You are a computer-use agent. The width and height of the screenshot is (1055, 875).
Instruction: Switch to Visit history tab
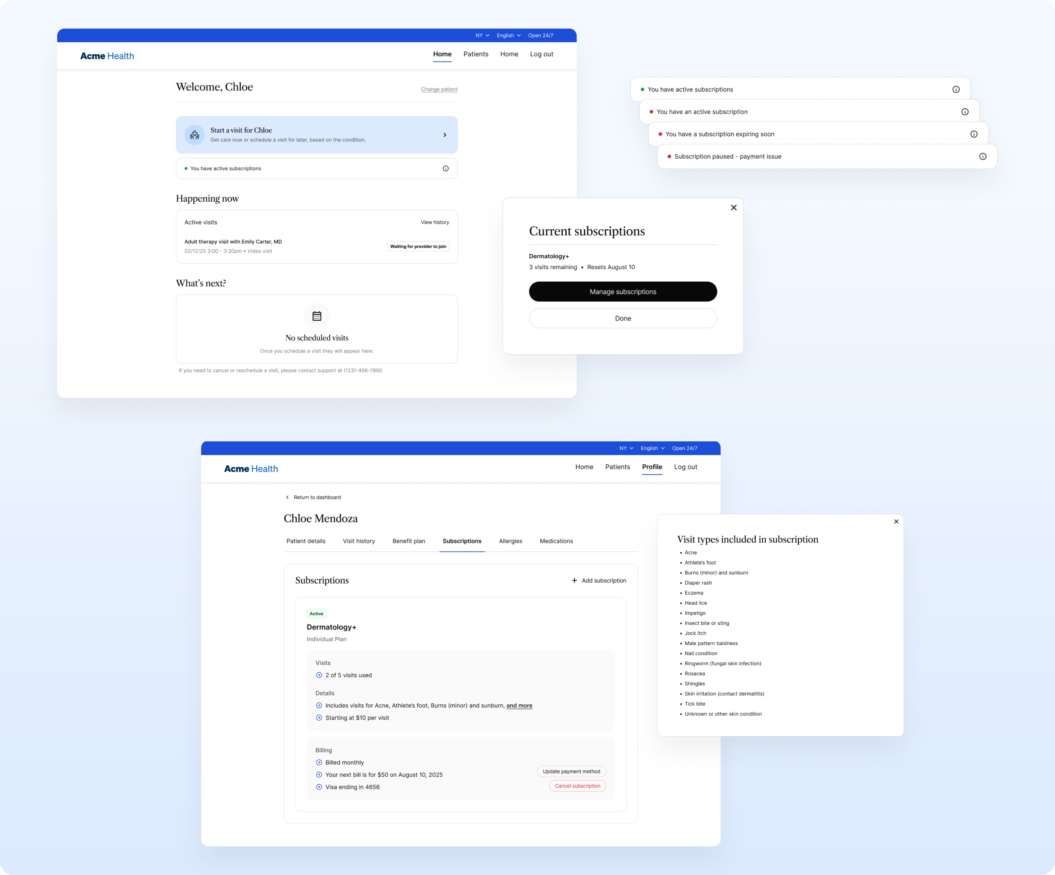coord(359,541)
